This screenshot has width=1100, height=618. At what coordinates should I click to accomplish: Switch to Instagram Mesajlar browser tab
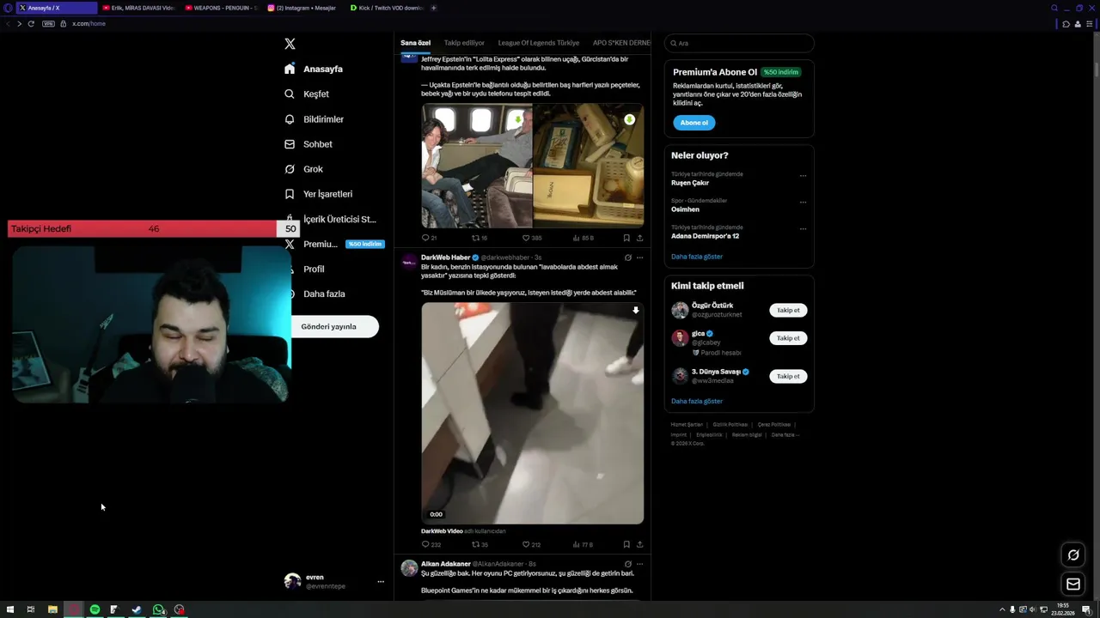pos(303,8)
